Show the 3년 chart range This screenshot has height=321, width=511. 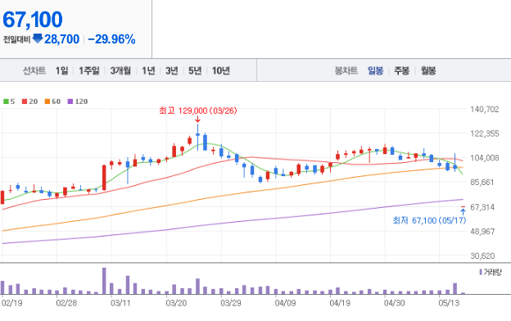click(172, 70)
